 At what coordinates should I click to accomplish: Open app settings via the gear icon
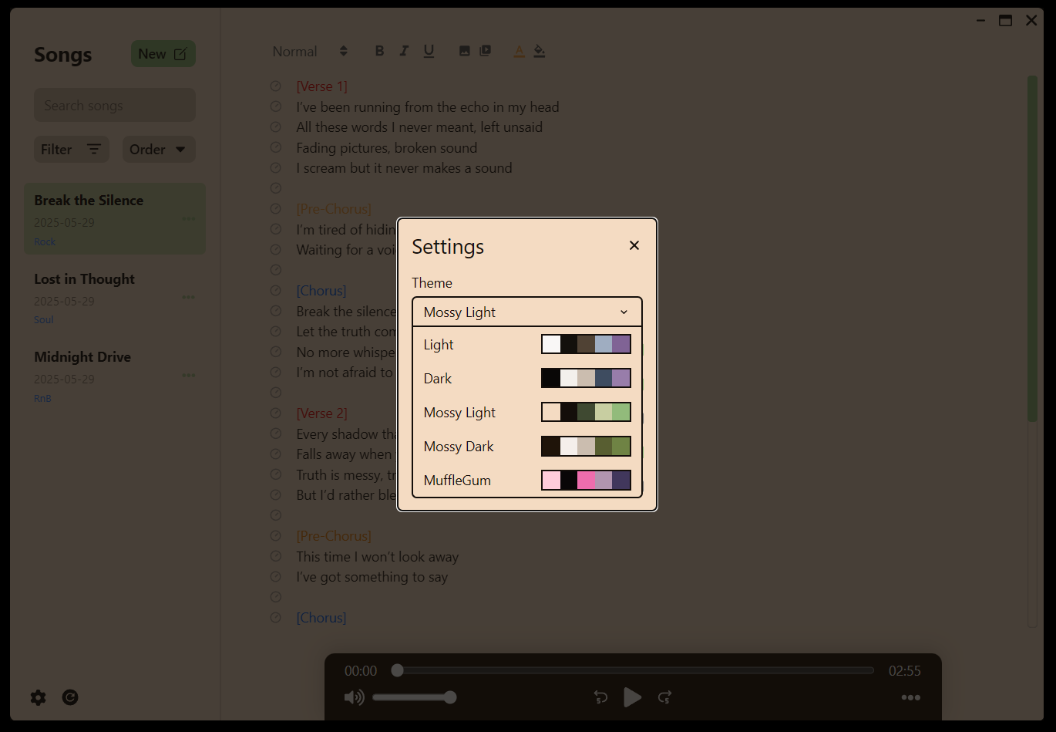38,697
